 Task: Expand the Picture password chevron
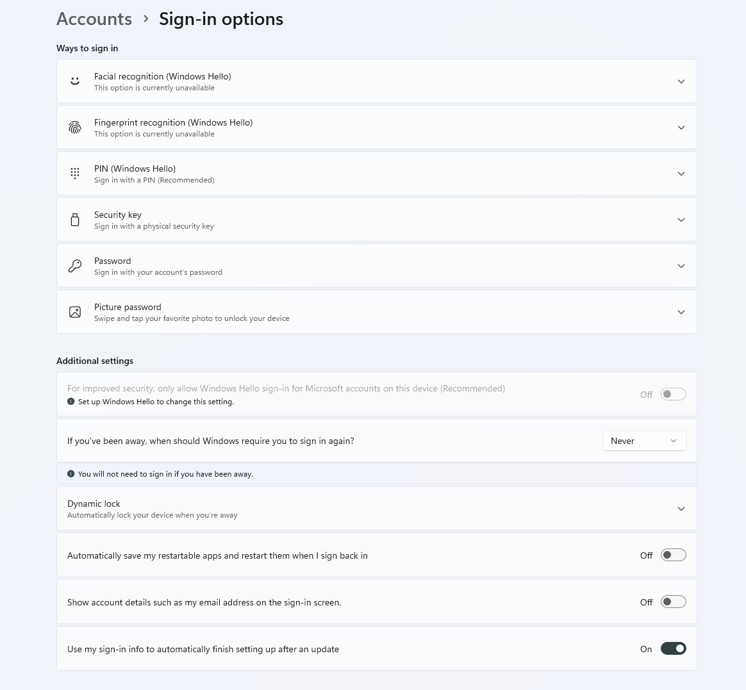pyautogui.click(x=681, y=312)
